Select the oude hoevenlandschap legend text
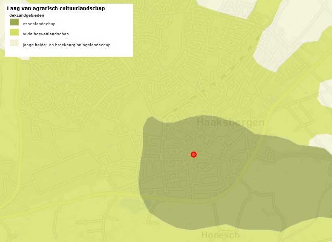Image resolution: width=332 pixels, height=242 pixels. pos(46,34)
